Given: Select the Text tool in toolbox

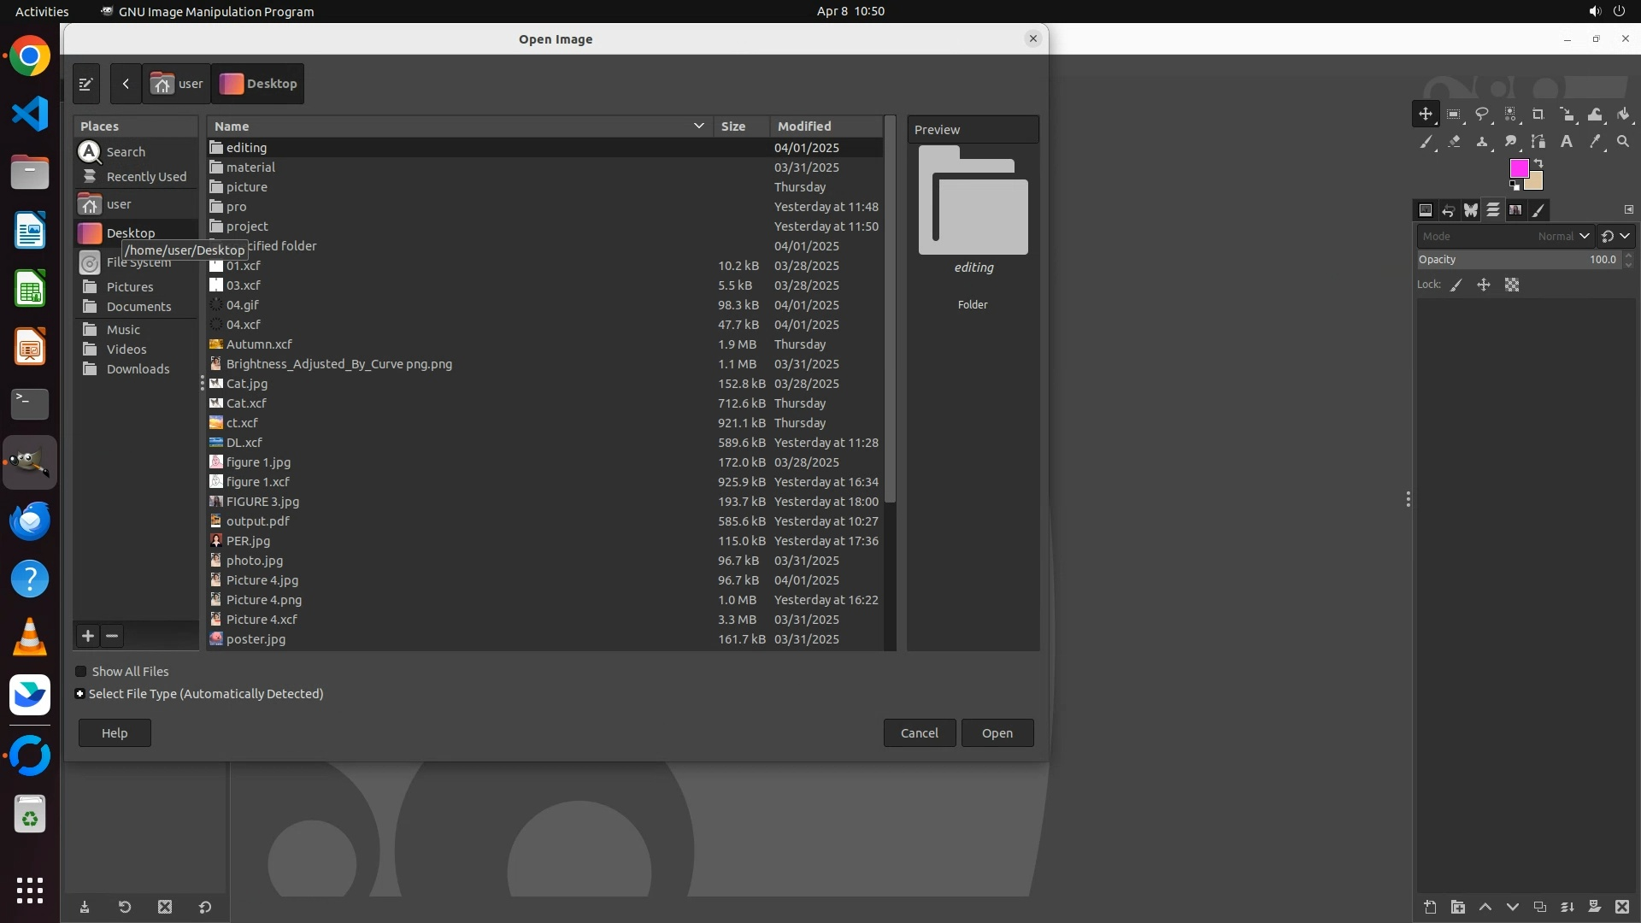Looking at the screenshot, I should click(x=1567, y=142).
